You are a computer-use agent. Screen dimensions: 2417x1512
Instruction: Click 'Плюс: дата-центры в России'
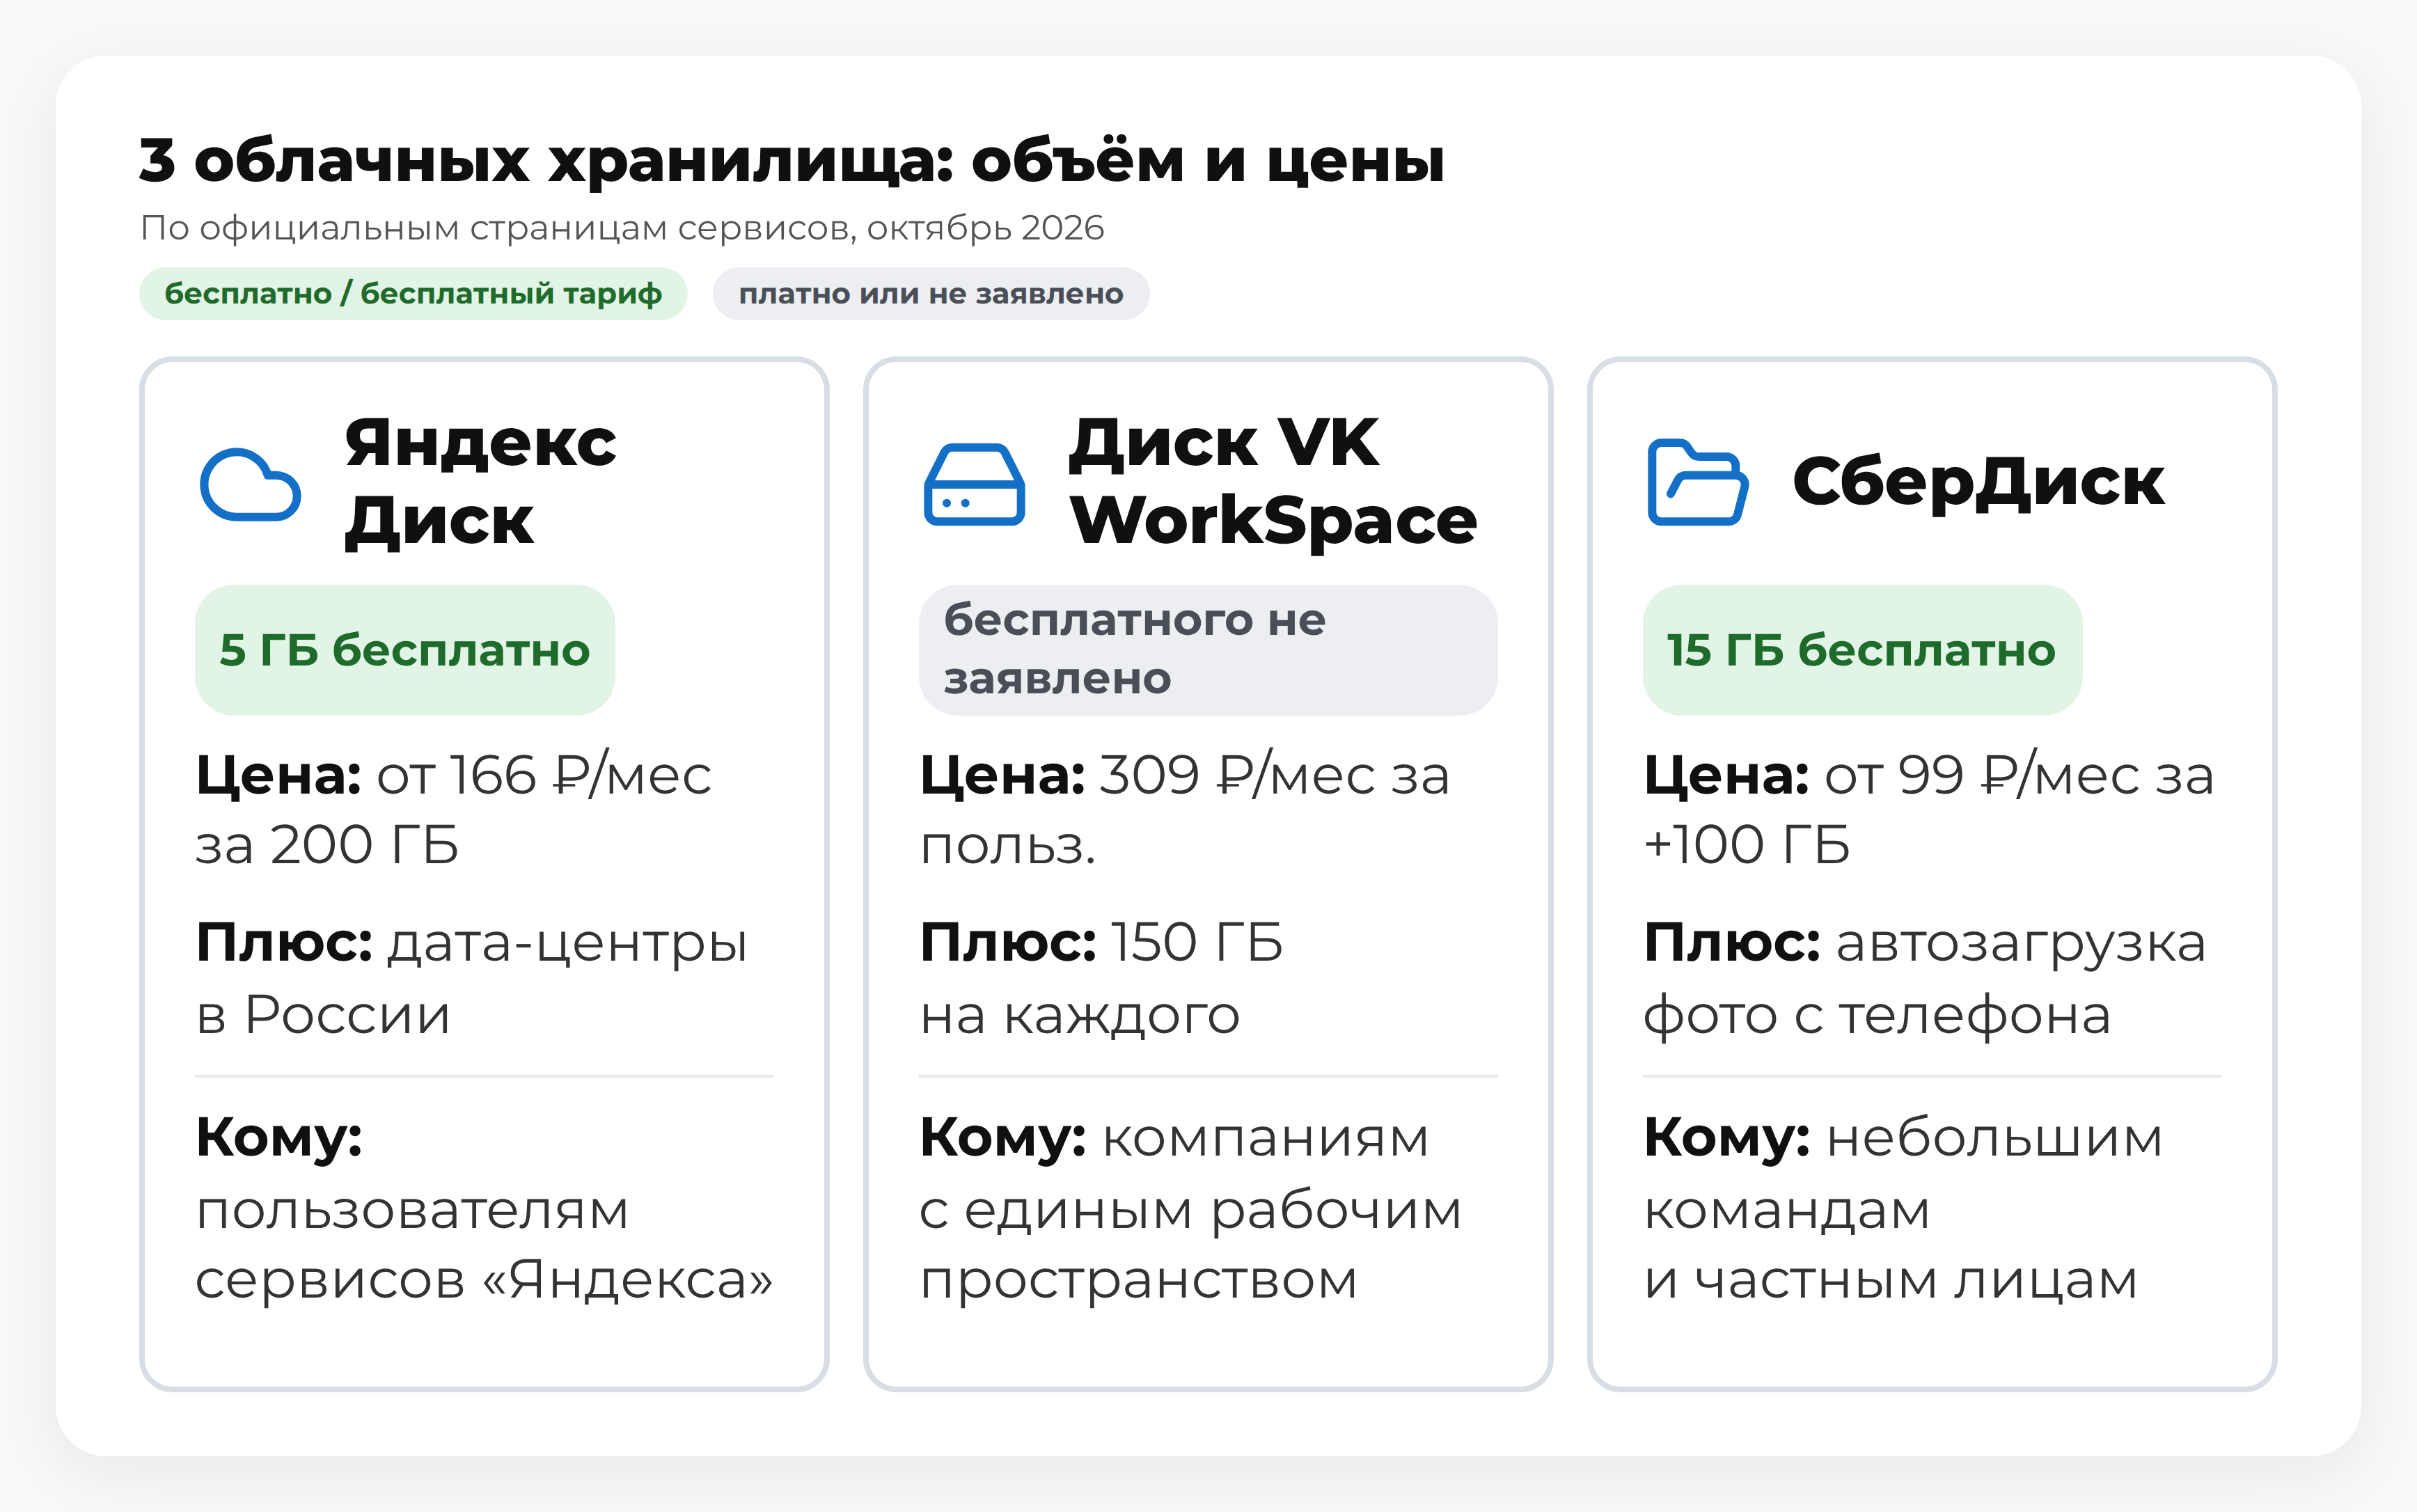click(472, 978)
